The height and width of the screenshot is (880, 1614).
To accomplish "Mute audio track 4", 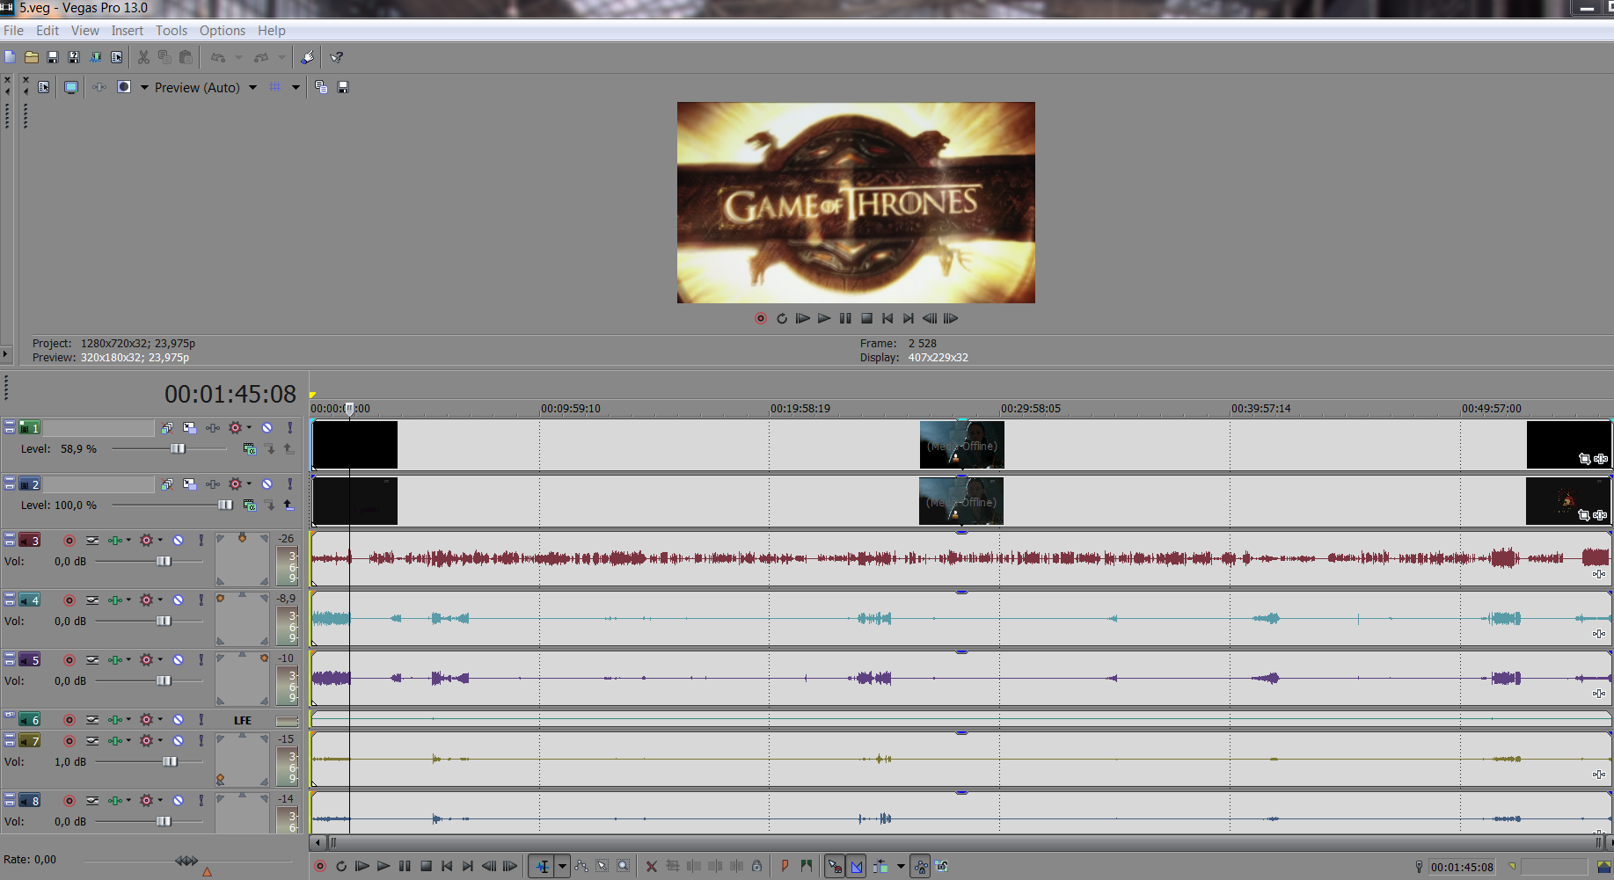I will tap(178, 600).
